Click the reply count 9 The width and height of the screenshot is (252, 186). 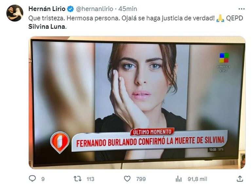click(43, 179)
